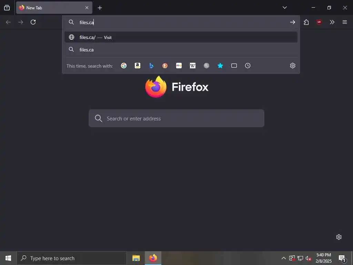
Task: Click the magnifier icon in address bar
Action: tap(71, 22)
